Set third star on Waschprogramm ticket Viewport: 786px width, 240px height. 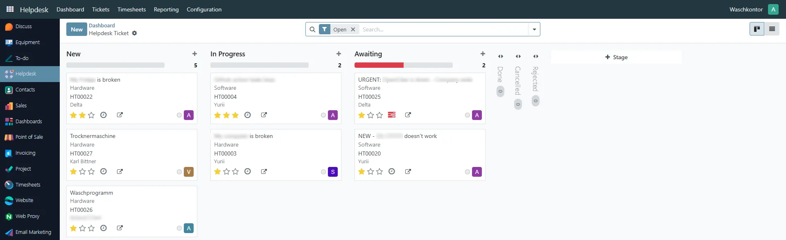point(91,228)
